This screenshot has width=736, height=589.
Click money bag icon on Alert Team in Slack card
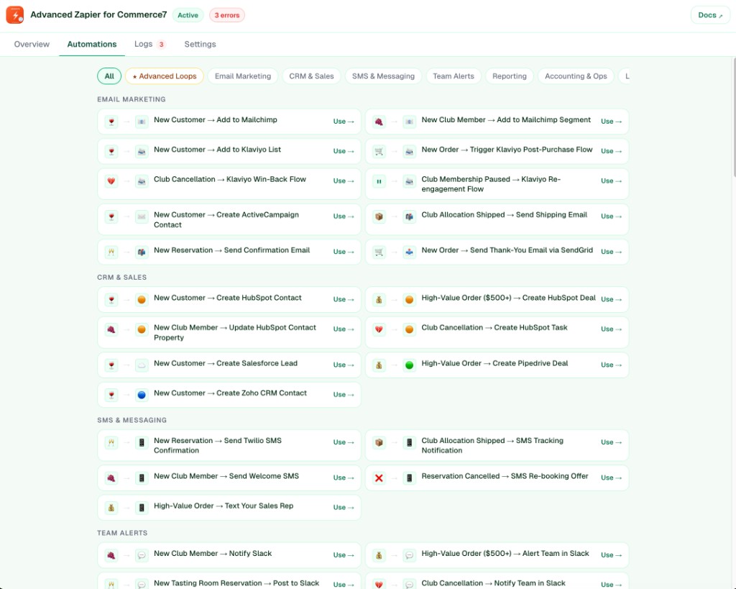pyautogui.click(x=379, y=555)
